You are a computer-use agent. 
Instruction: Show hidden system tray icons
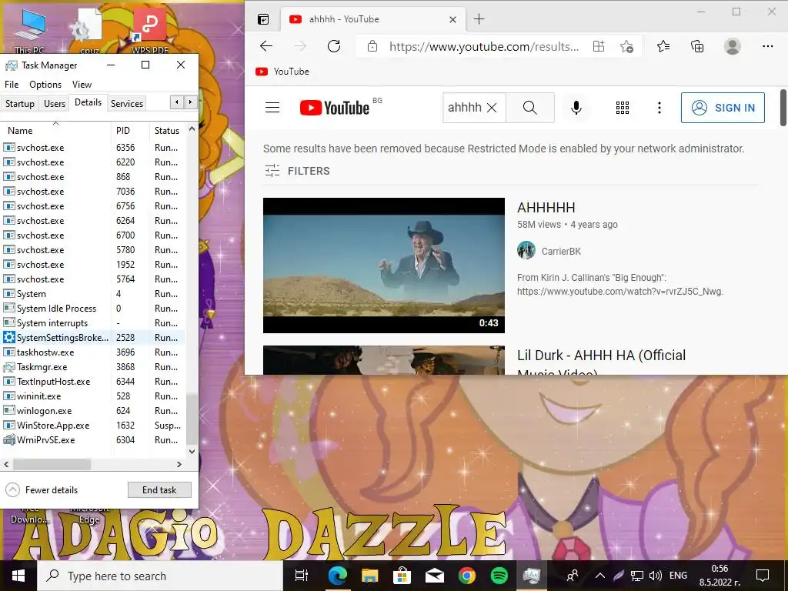[x=600, y=576]
